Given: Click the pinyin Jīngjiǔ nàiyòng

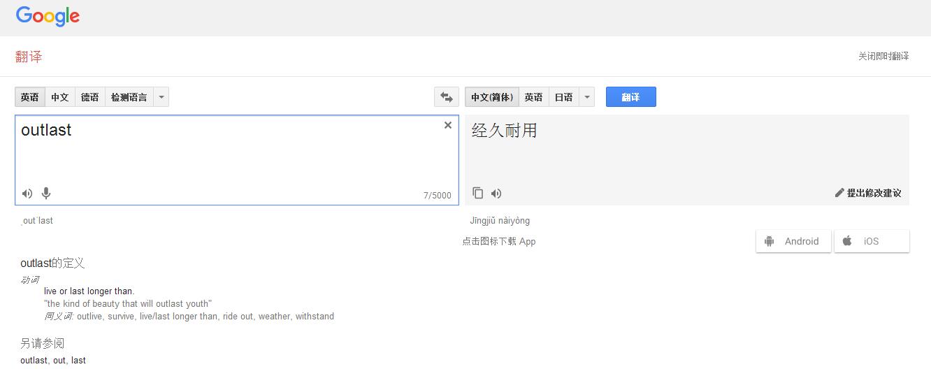Looking at the screenshot, I should [500, 220].
